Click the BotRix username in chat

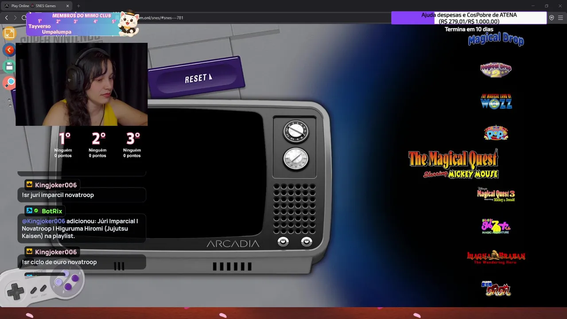click(x=52, y=211)
